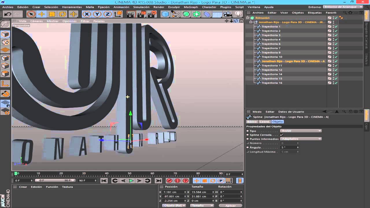Toggle the Spline Cerrada checkbox

(282, 135)
